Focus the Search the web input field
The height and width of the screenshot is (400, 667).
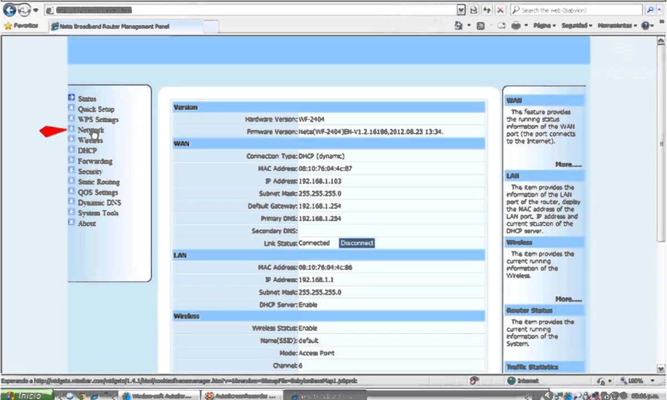click(x=576, y=10)
